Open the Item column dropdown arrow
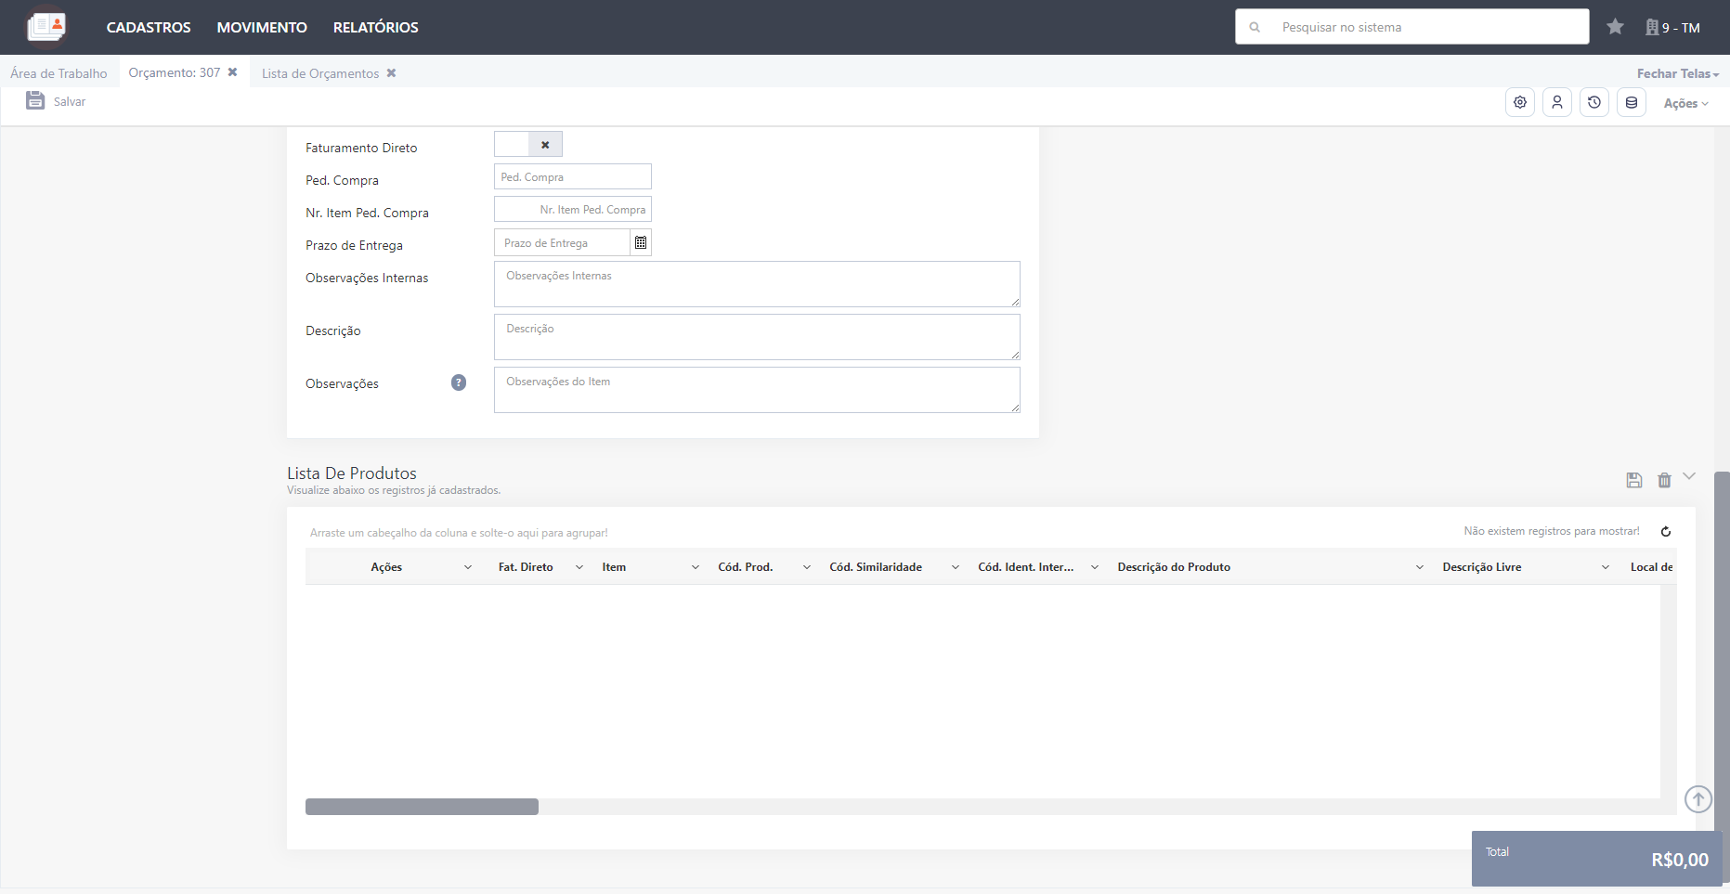The width and height of the screenshot is (1730, 894). coord(696,567)
